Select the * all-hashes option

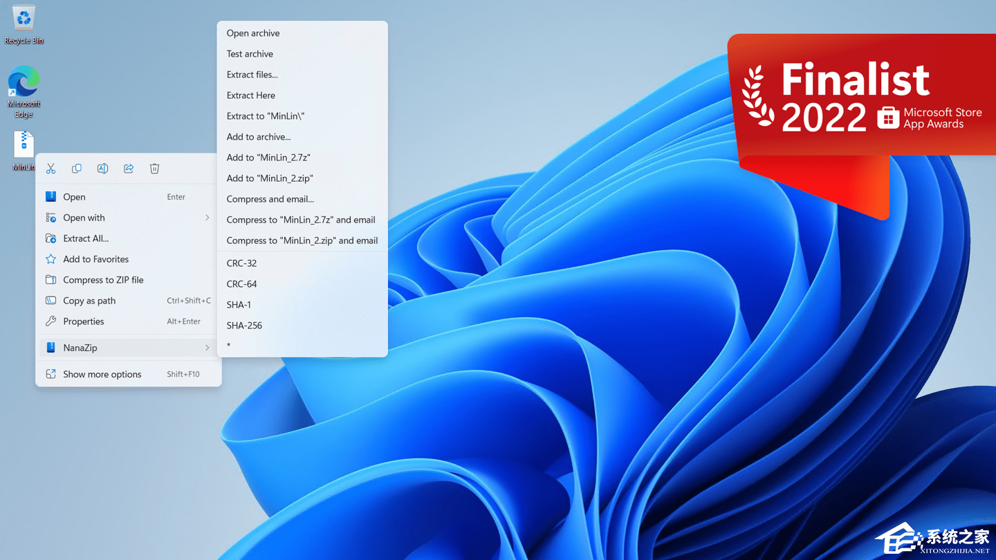click(302, 346)
